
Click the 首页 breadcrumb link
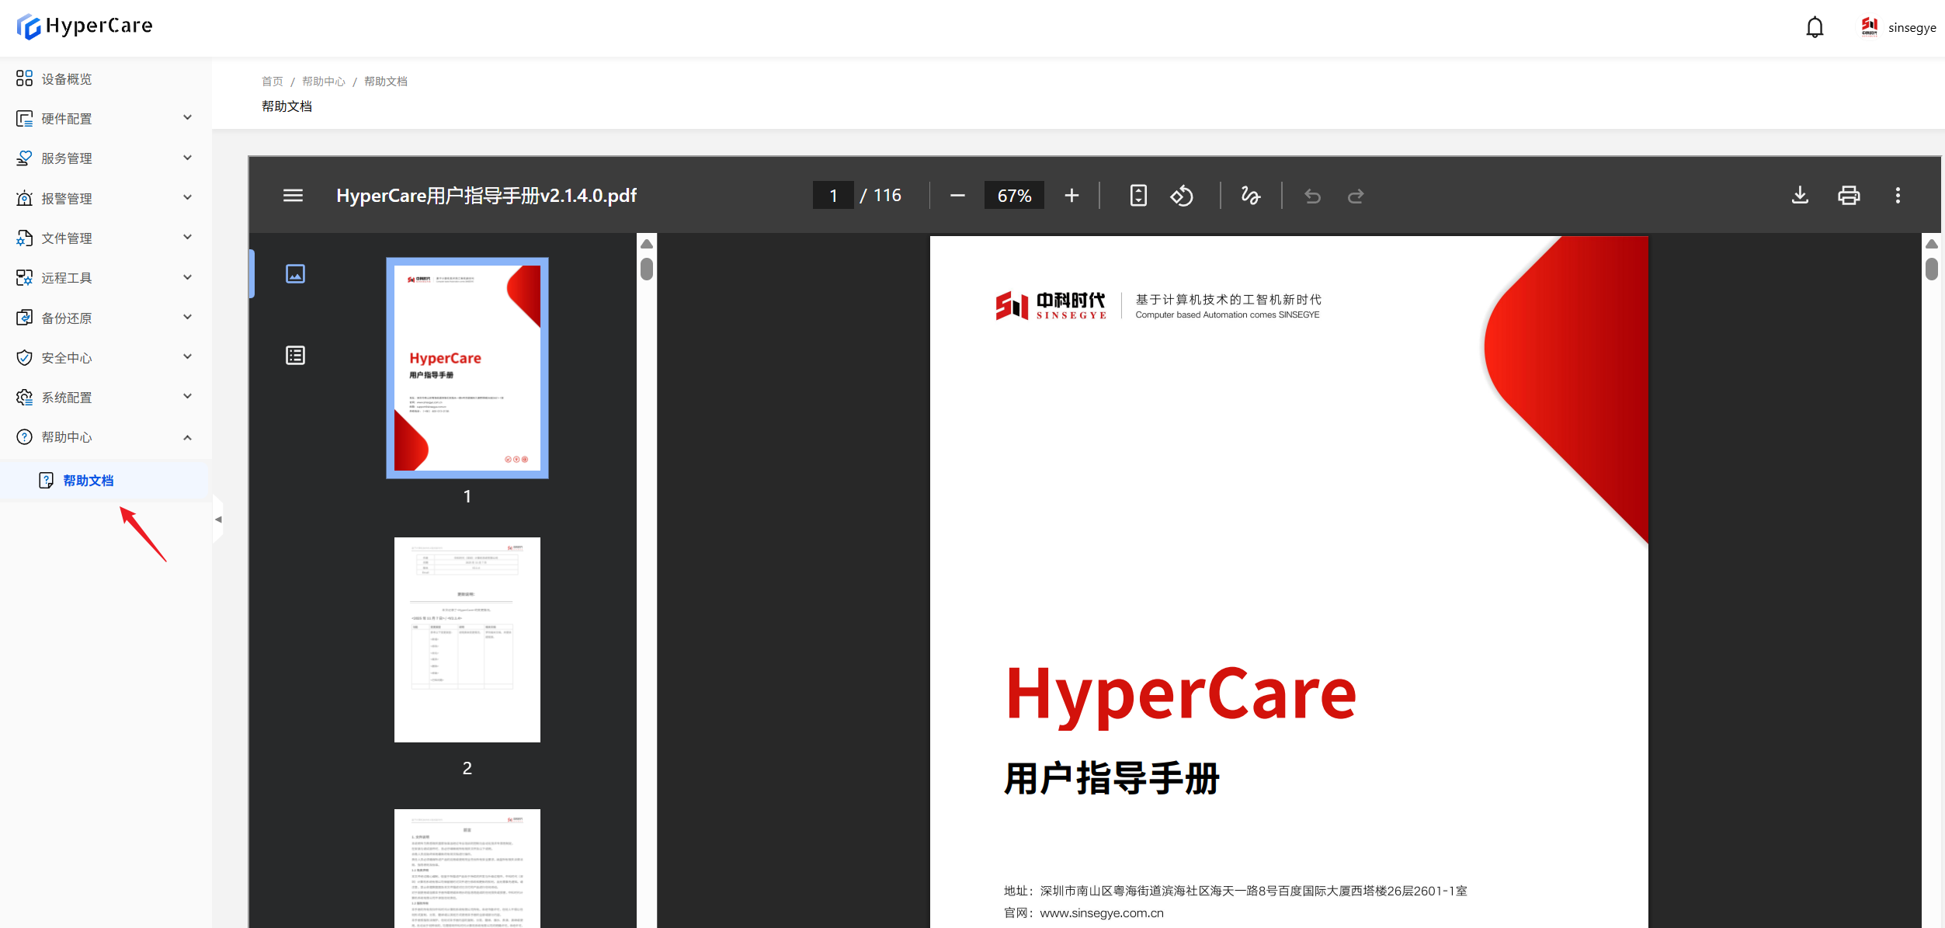click(272, 82)
